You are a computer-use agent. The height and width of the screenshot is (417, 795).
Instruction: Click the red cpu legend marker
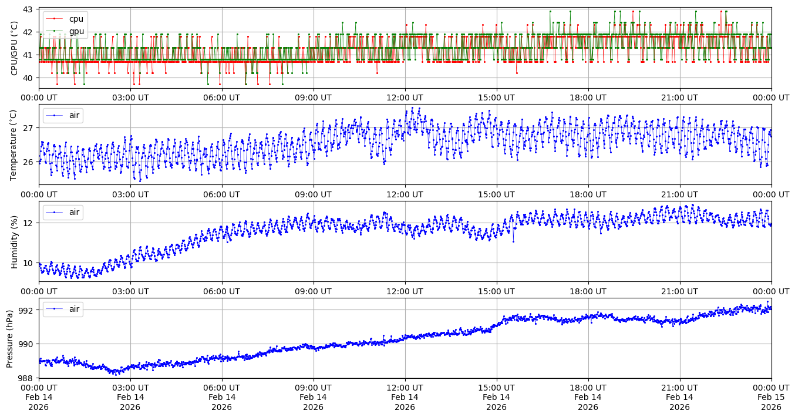(54, 19)
